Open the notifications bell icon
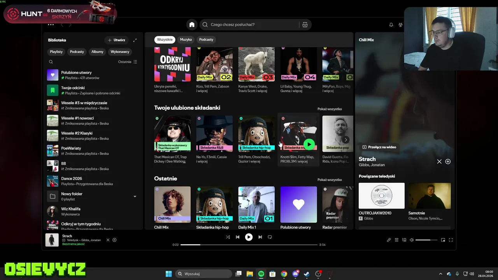Viewport: 498px width, 280px height. (391, 24)
